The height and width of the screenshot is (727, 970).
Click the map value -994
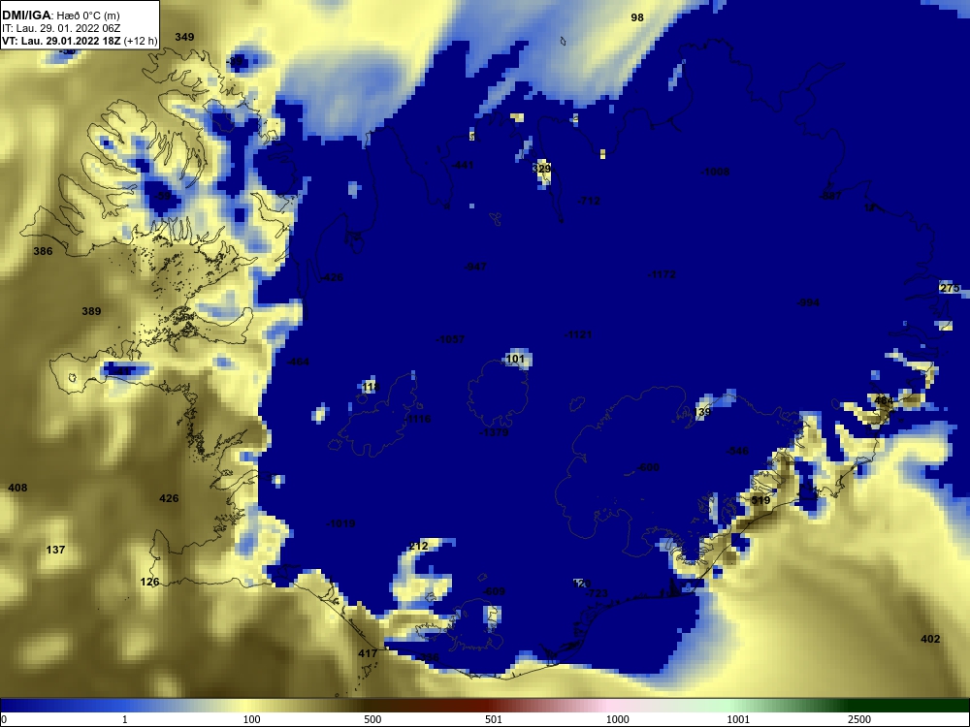click(808, 302)
